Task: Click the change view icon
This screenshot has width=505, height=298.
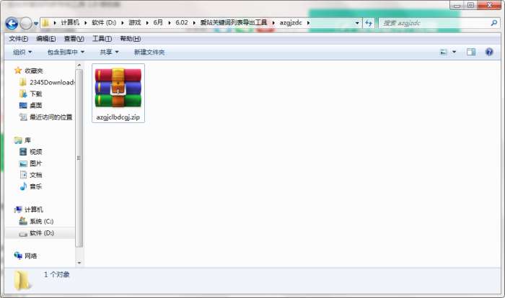Action: pyautogui.click(x=444, y=52)
